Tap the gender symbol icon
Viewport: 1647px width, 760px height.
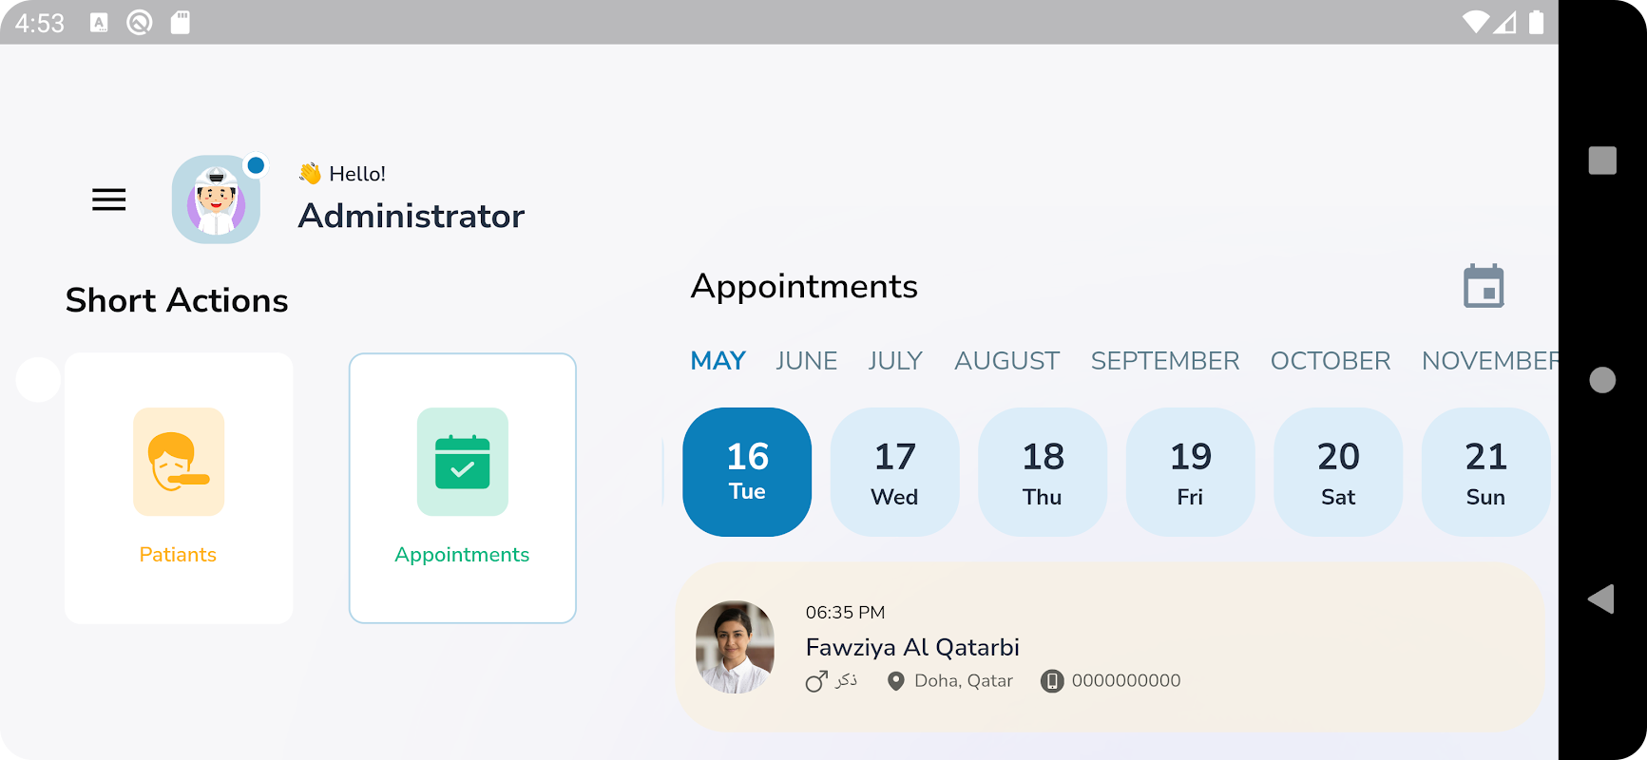tap(816, 681)
